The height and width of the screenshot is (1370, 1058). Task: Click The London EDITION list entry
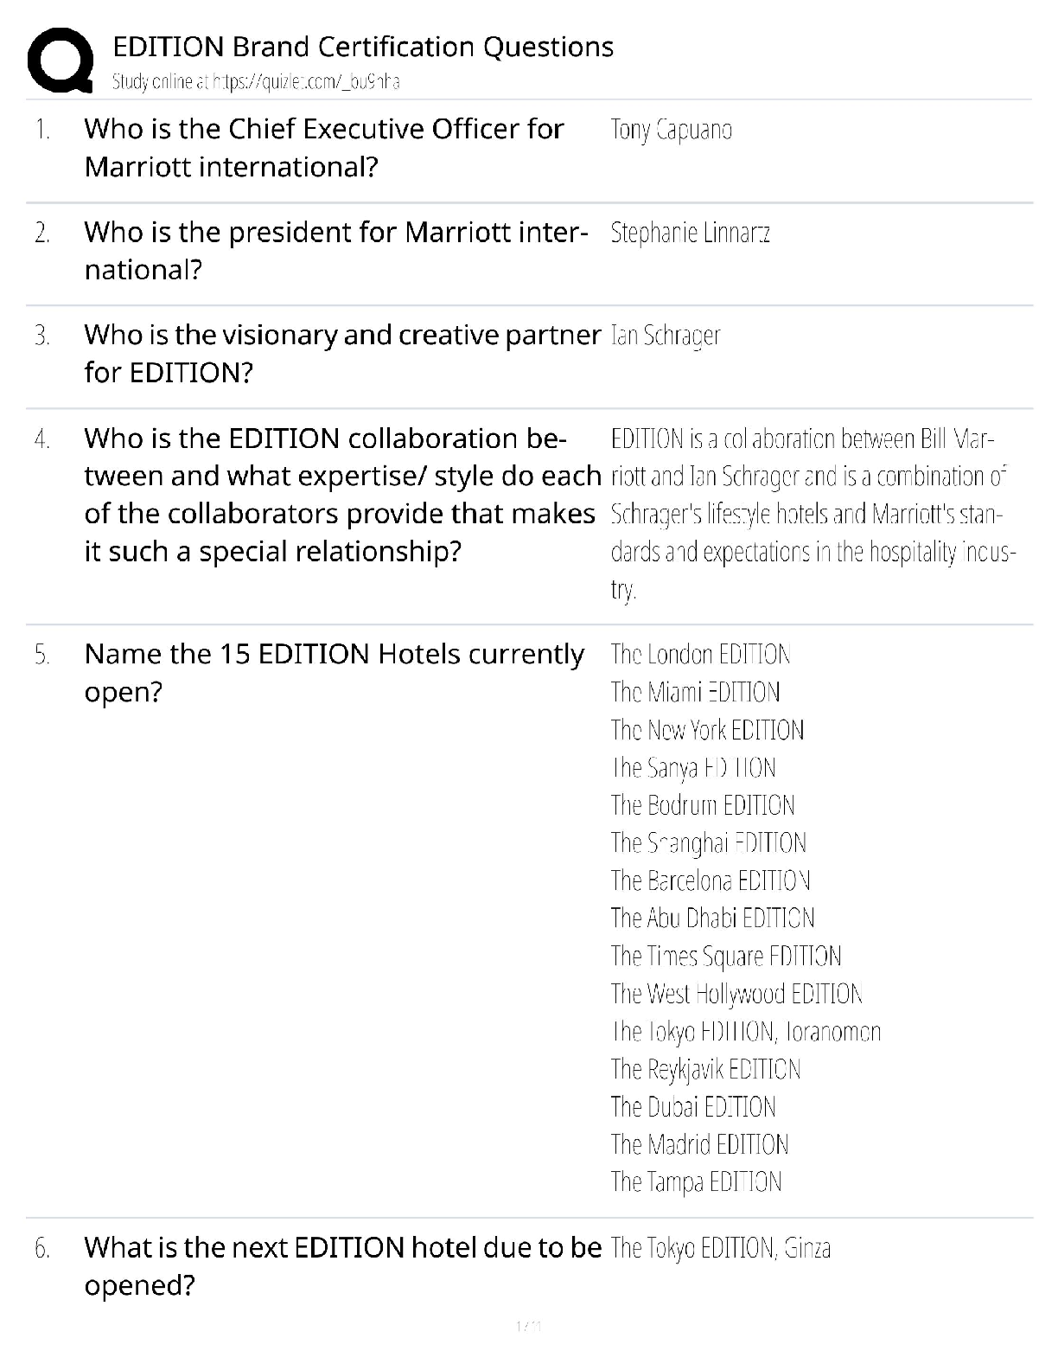(700, 654)
